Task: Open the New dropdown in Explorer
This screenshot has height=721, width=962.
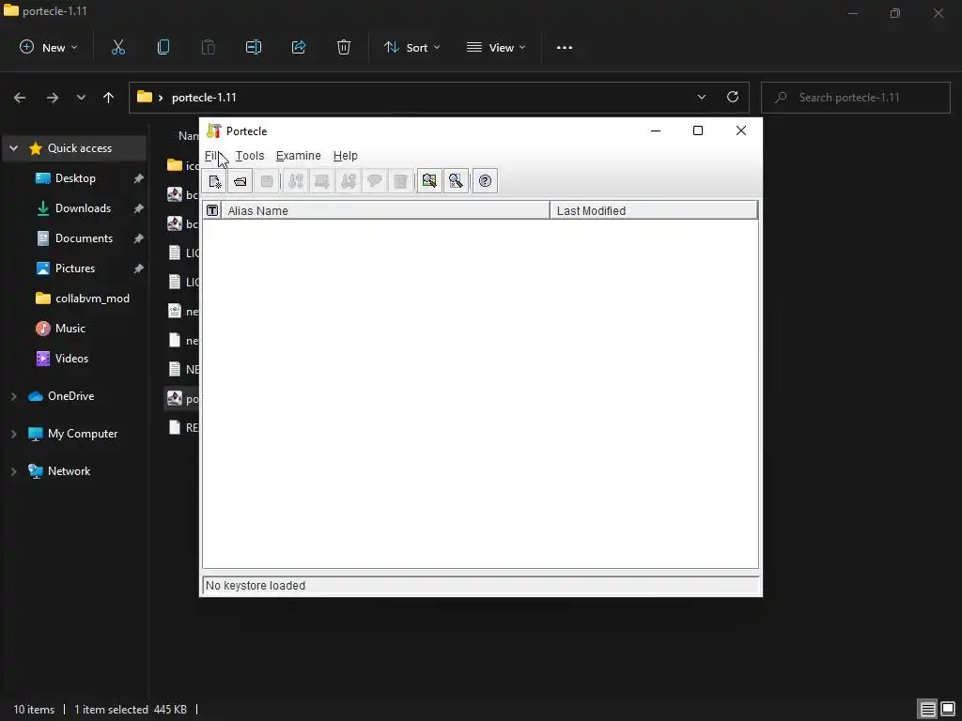Action: pos(49,47)
